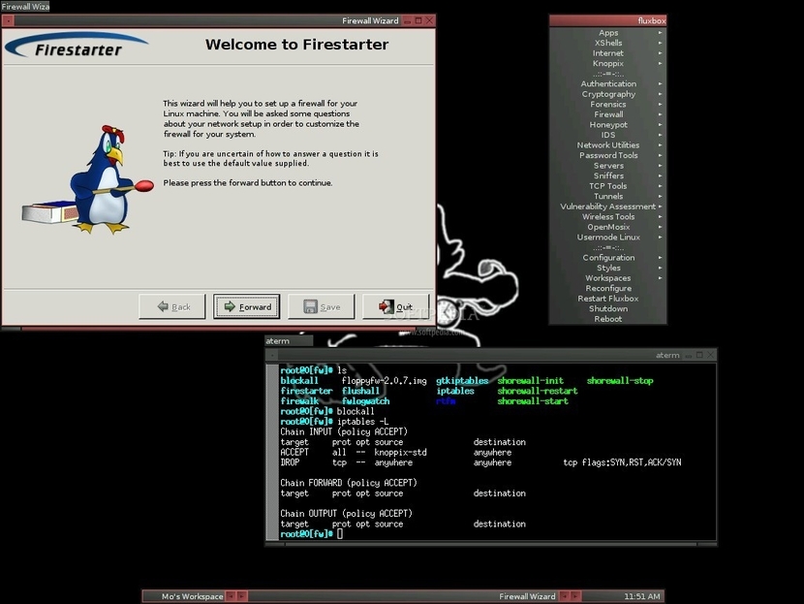Click 'fwlogwatch' in terminal listing

[x=365, y=401]
